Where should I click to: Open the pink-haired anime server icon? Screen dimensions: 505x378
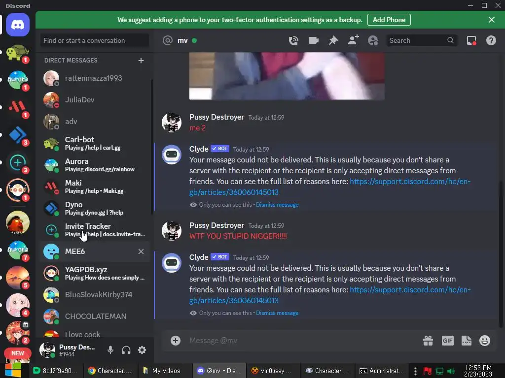[x=18, y=305]
